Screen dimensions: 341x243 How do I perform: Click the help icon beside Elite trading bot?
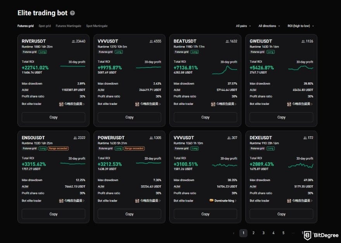(x=72, y=13)
